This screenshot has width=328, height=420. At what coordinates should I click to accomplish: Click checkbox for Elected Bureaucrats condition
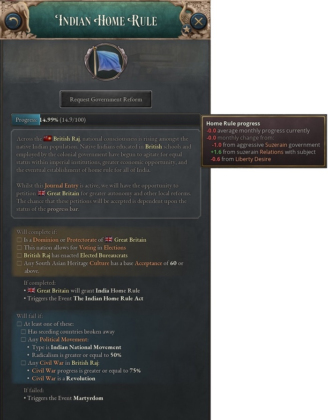pyautogui.click(x=19, y=255)
